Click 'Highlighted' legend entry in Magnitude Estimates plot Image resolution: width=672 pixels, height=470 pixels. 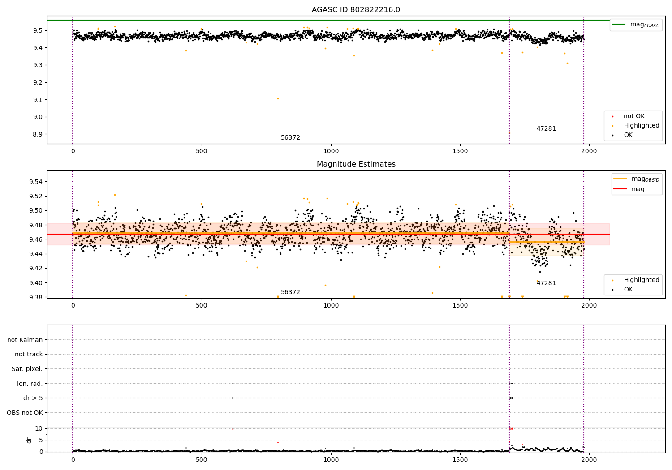pos(641,280)
